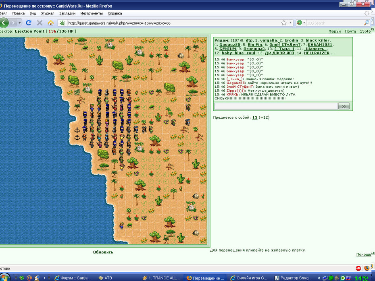Expand the address bar URL history dropdown
This screenshot has width=375, height=281.
pyautogui.click(x=291, y=23)
